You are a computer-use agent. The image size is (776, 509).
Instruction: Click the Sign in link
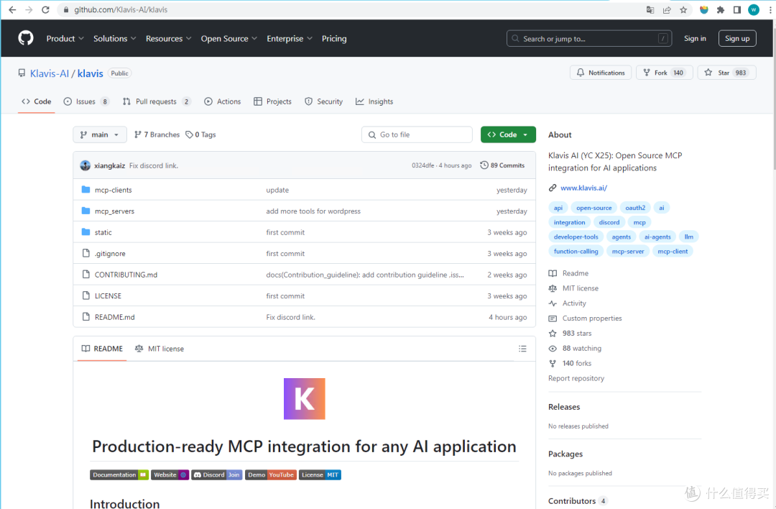click(695, 39)
